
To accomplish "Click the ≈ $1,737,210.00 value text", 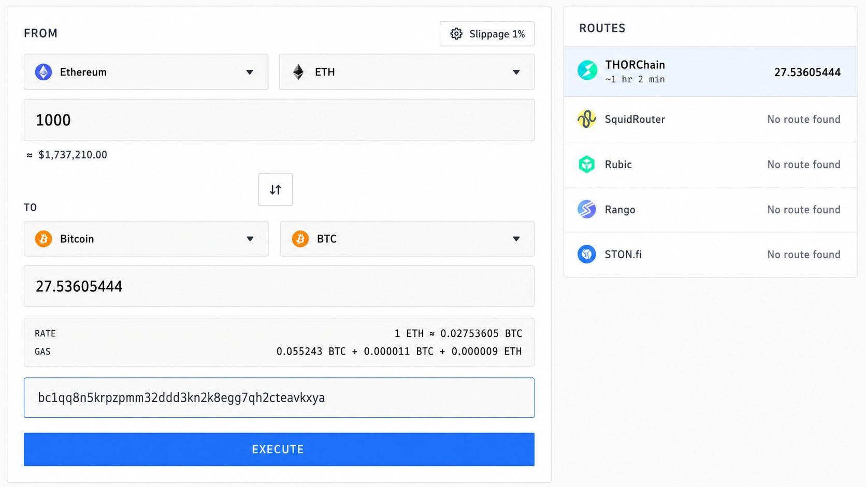I will 67,155.
